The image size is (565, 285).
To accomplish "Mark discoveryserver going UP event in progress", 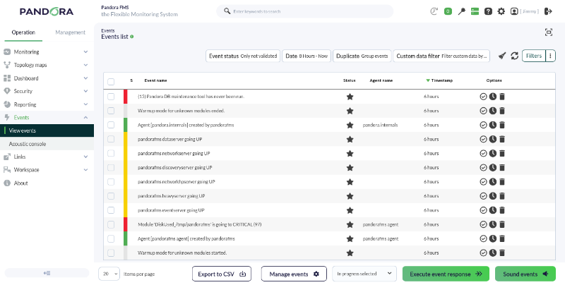I will (x=493, y=168).
